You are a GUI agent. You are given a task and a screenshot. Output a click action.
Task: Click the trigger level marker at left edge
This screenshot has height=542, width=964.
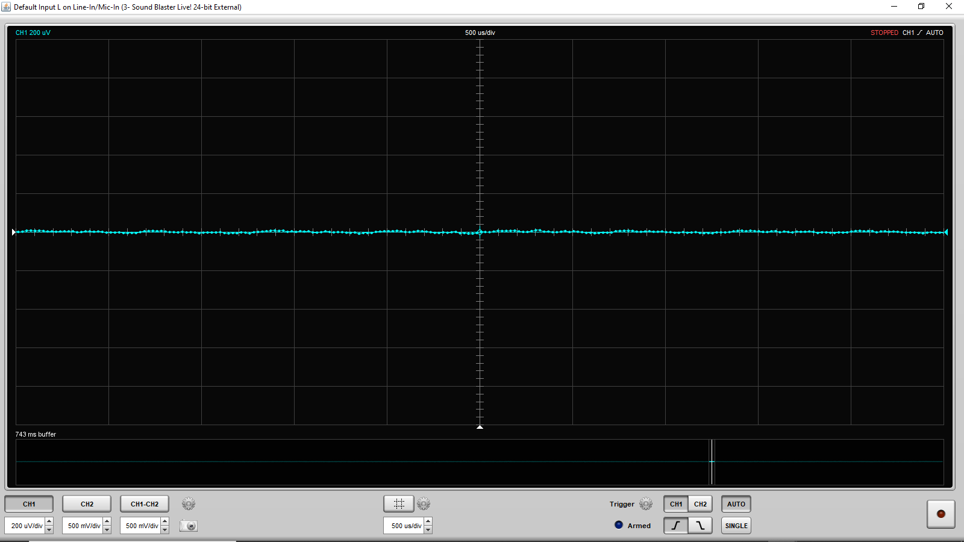tap(14, 232)
